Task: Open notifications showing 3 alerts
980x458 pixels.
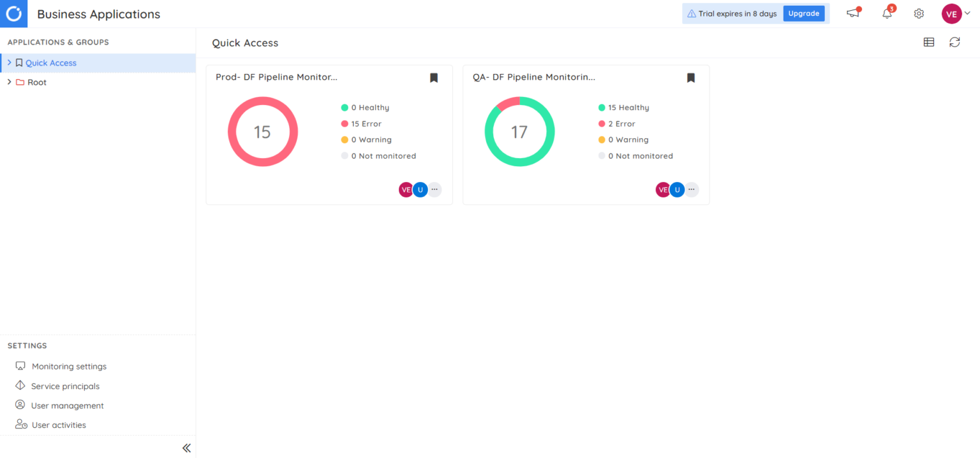Action: [886, 13]
